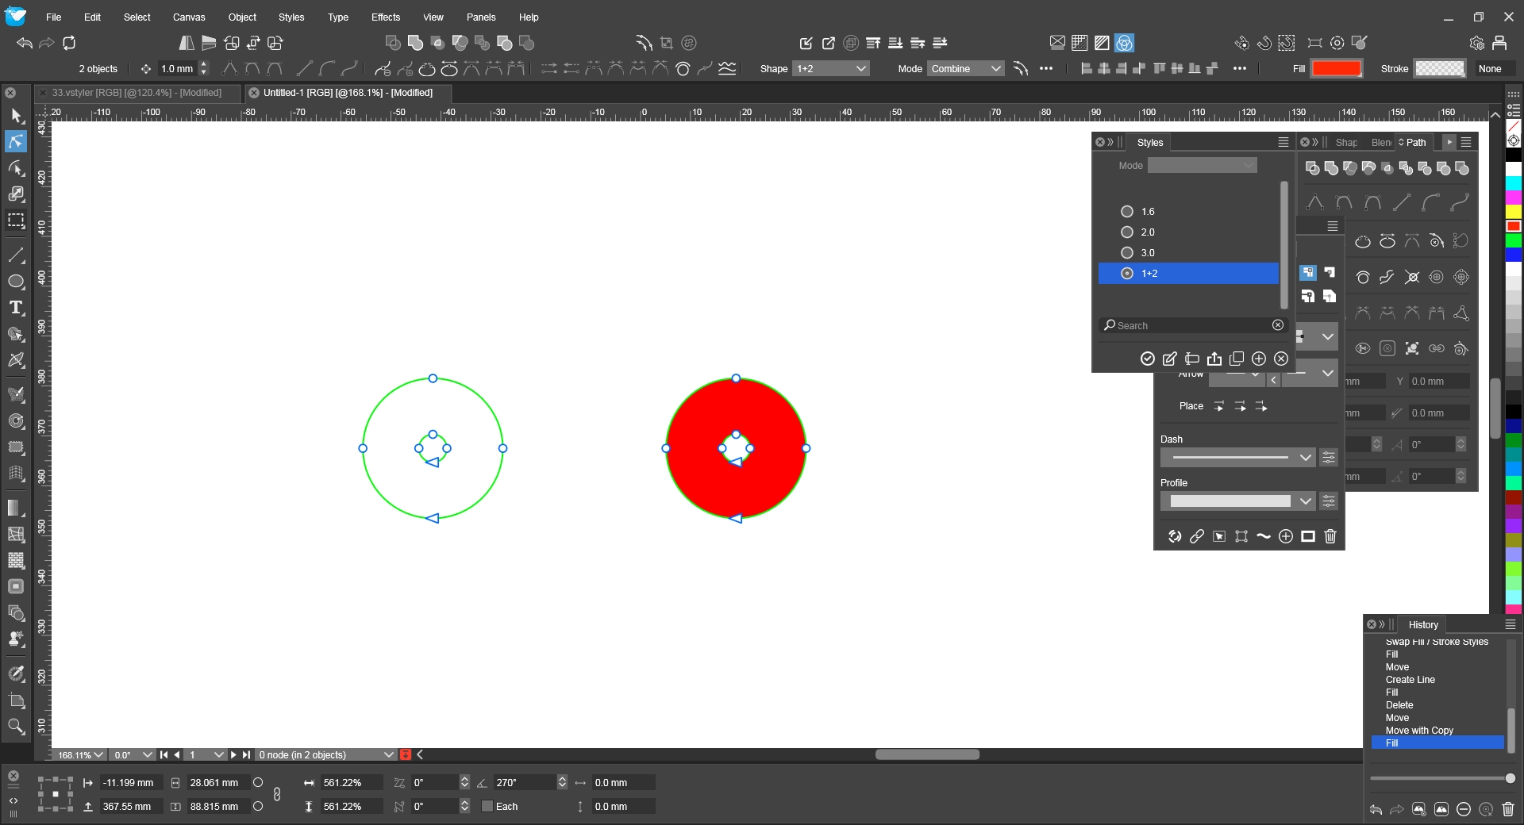Click the edit style pencil icon
Image resolution: width=1524 pixels, height=825 pixels.
pyautogui.click(x=1169, y=359)
